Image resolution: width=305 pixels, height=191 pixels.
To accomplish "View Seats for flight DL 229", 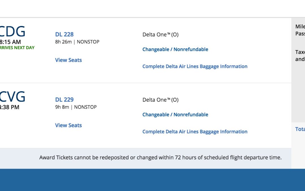I will click(x=68, y=125).
